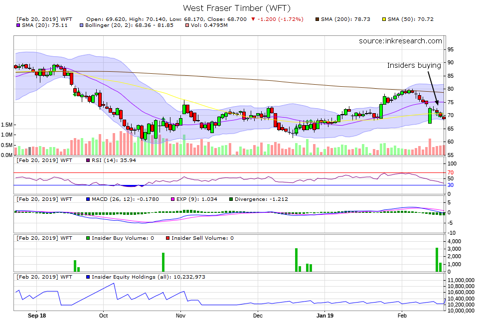Click the Oct x-axis label
This screenshot has height=320, width=477.
(x=104, y=316)
